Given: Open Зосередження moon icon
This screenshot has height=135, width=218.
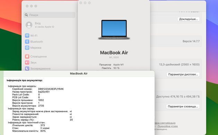Looking at the screenshot, I should (x=27, y=69).
